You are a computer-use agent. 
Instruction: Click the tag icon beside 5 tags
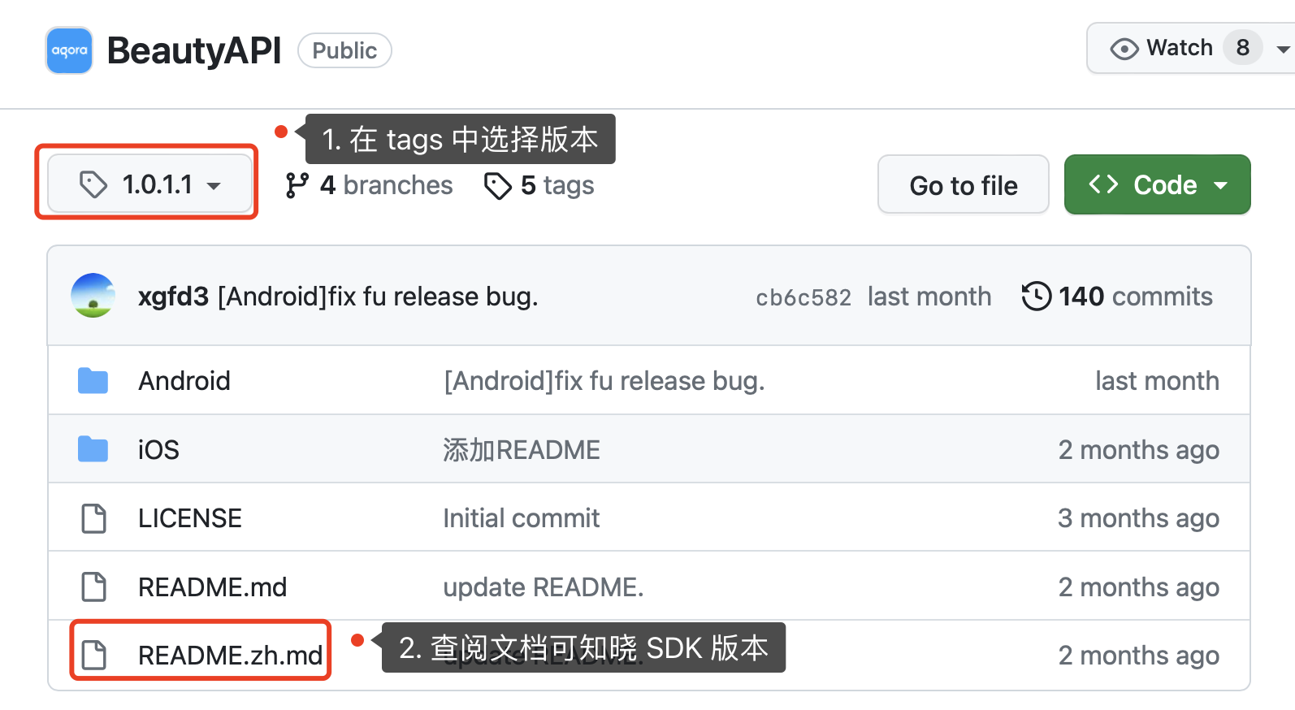pos(497,185)
